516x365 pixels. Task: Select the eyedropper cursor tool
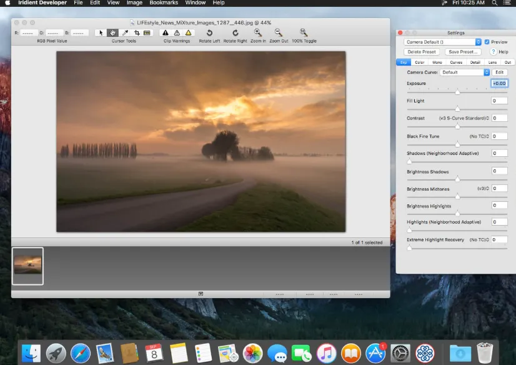(125, 32)
